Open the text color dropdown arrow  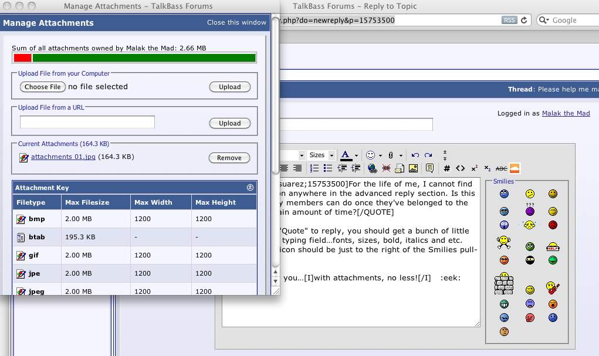tap(357, 155)
